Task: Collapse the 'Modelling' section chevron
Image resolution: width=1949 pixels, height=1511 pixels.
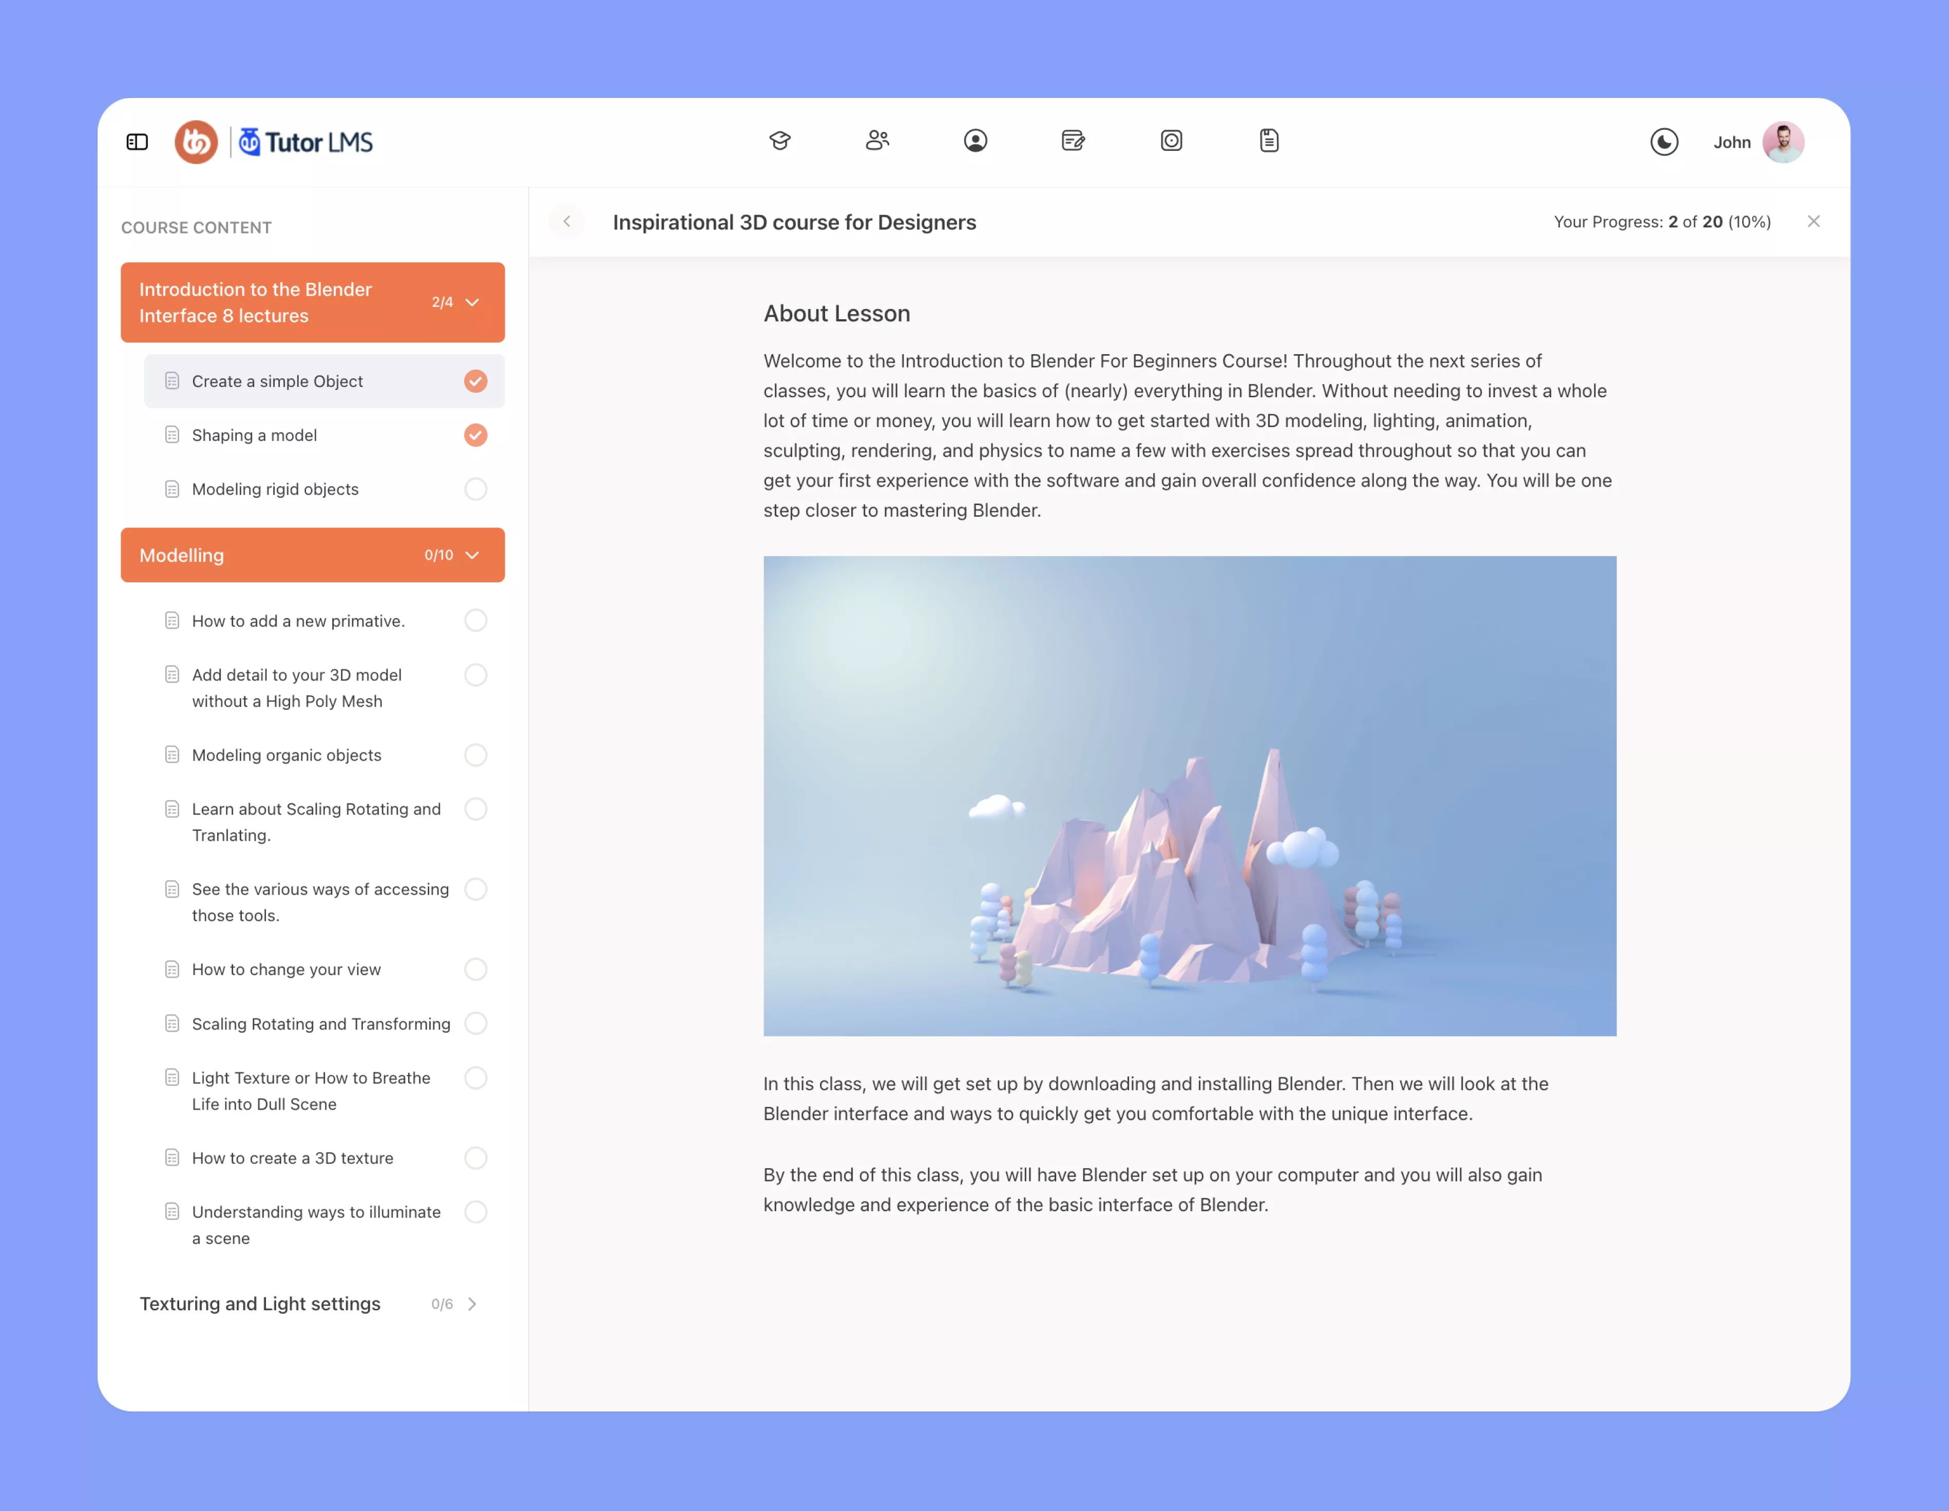Action: point(474,555)
